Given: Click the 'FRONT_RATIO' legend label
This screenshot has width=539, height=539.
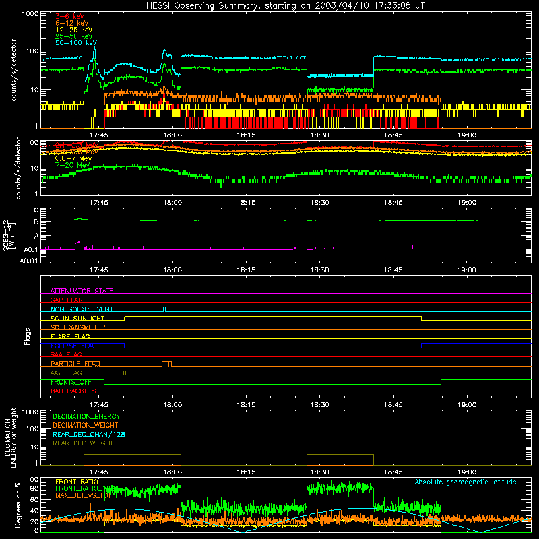Looking at the screenshot, I should tap(77, 482).
